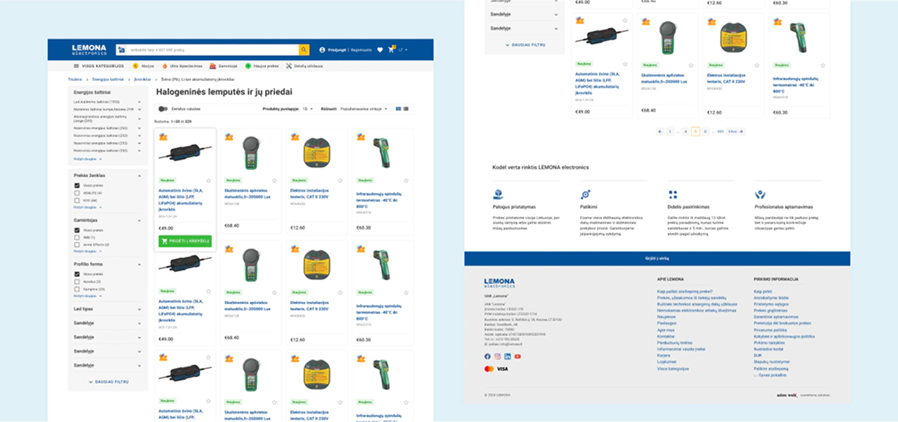Click the yellow search magnifier button
Viewport: 898px width, 422px height.
[x=304, y=50]
